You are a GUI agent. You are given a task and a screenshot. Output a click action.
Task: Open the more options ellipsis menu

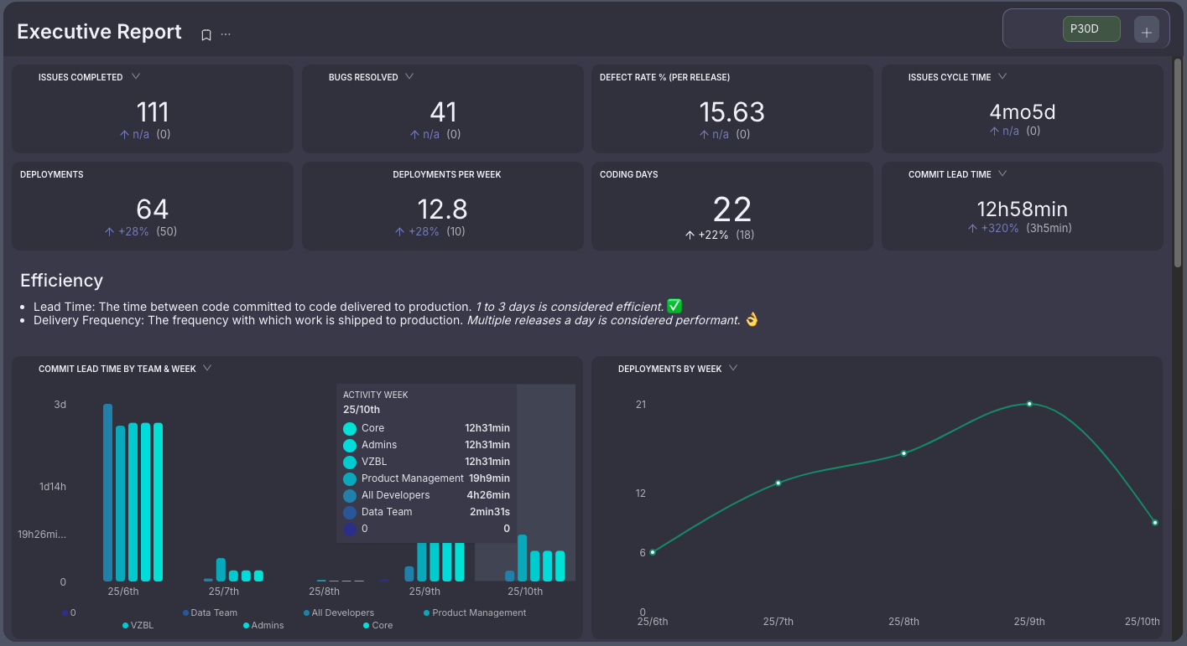coord(226,34)
